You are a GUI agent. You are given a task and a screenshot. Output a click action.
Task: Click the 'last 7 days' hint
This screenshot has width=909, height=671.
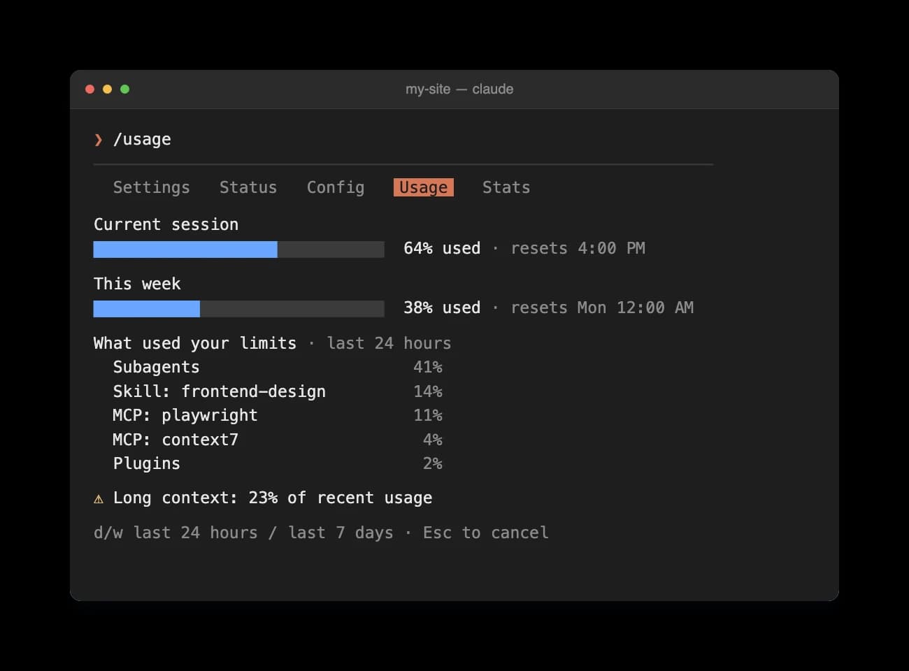[341, 533]
